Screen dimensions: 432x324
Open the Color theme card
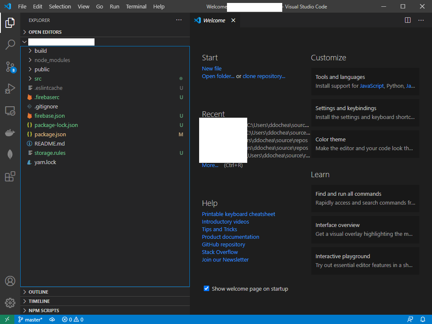(365, 144)
